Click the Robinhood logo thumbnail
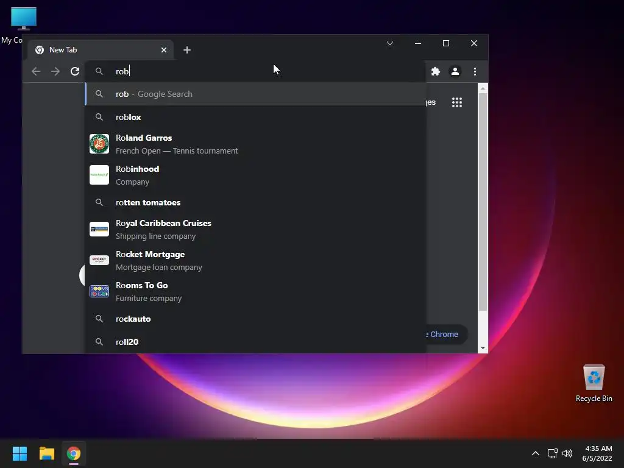This screenshot has height=468, width=624. click(99, 175)
